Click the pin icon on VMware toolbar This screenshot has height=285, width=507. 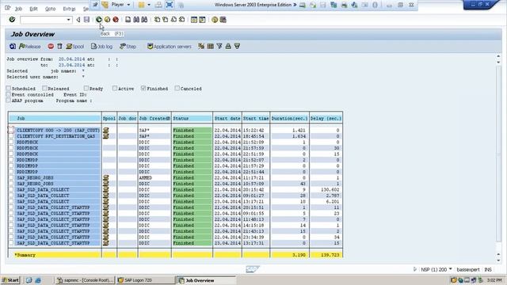pos(95,5)
